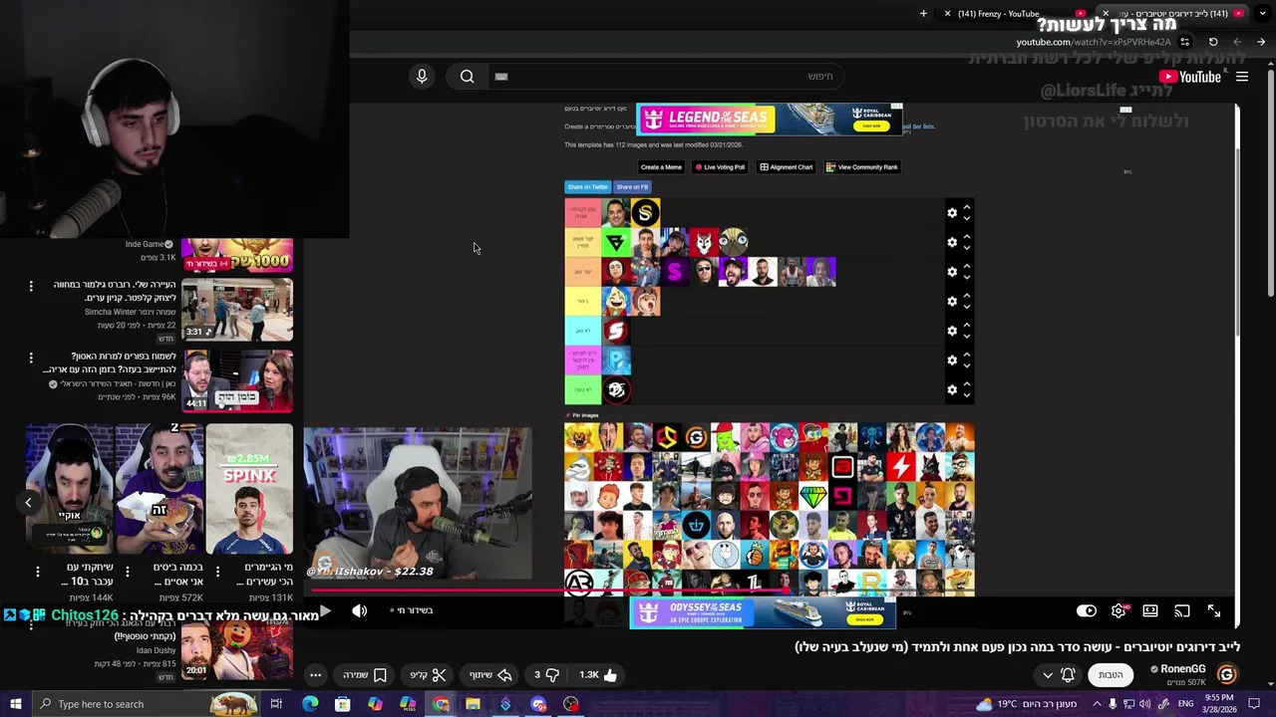
Task: Click the Save (שמירה) button
Action: 364,675
